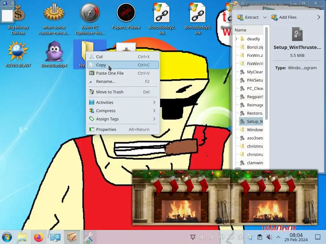Click the Setup_WinThruste file preview icon
Image resolution: width=326 pixels, height=244 pixels.
pyautogui.click(x=297, y=34)
